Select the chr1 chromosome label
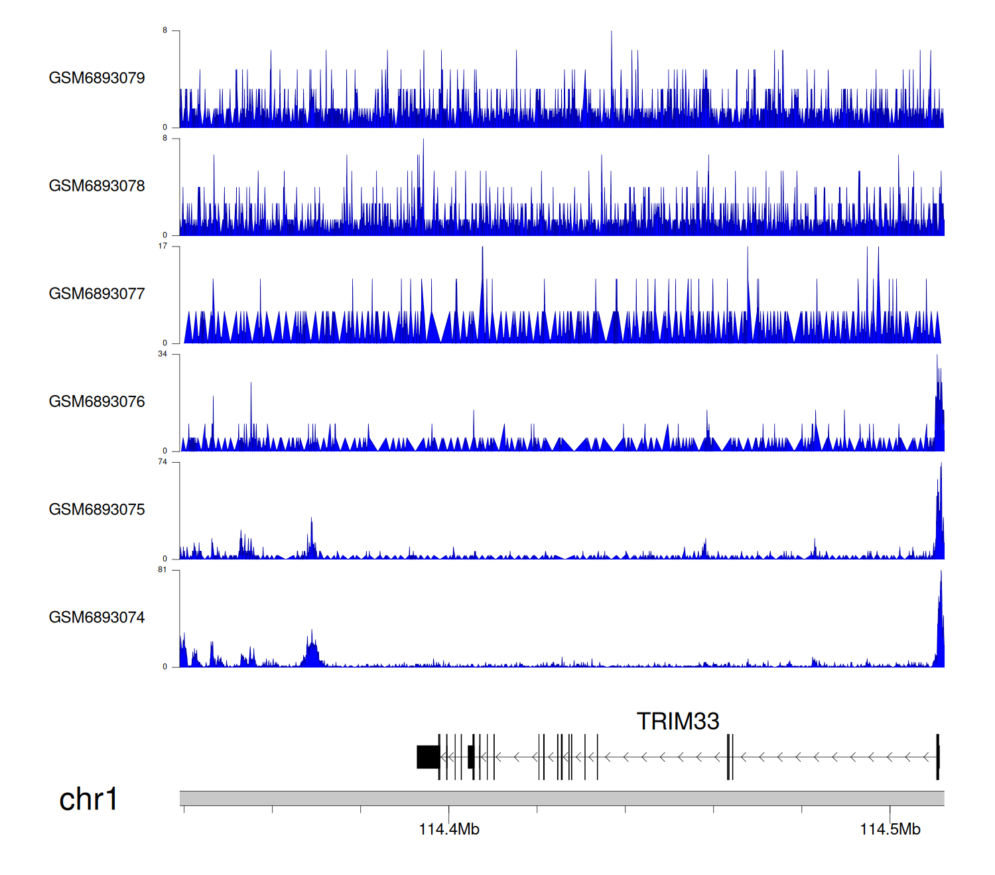995x875 pixels. coord(88,799)
